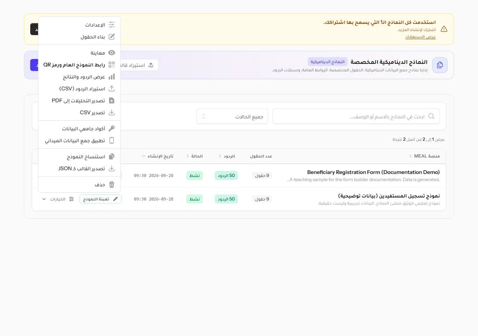Click the banner text اشترك لإنشاء المزيد
This screenshot has width=478, height=336.
pos(416,29)
